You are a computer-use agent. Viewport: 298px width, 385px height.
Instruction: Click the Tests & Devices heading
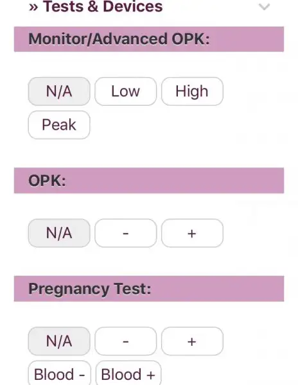[103, 6]
